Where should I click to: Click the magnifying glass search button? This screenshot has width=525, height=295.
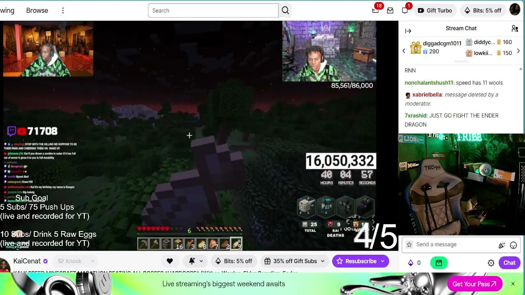285,11
